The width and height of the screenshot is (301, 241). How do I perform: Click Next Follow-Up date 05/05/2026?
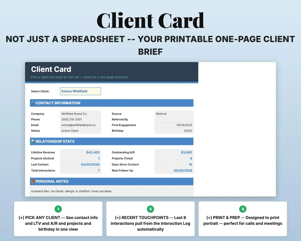coord(174,170)
